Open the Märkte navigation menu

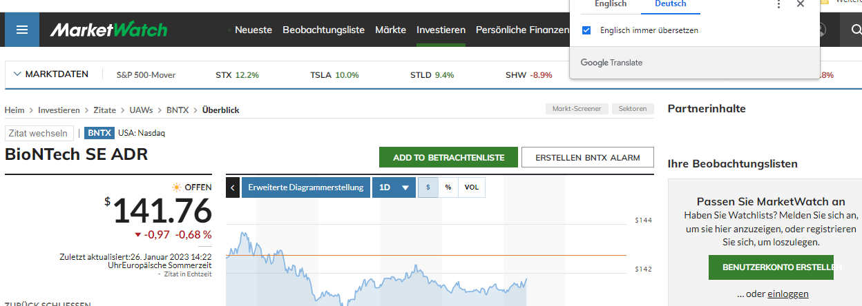pyautogui.click(x=390, y=30)
